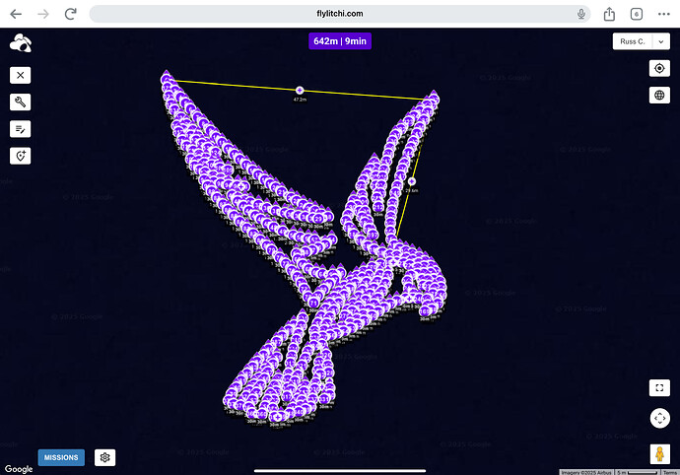The height and width of the screenshot is (475, 680).
Task: Open the Russ C. account button
Action: point(633,41)
